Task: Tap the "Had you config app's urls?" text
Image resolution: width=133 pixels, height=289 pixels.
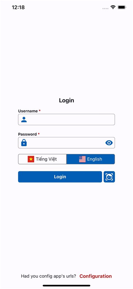Action: tap(49, 276)
